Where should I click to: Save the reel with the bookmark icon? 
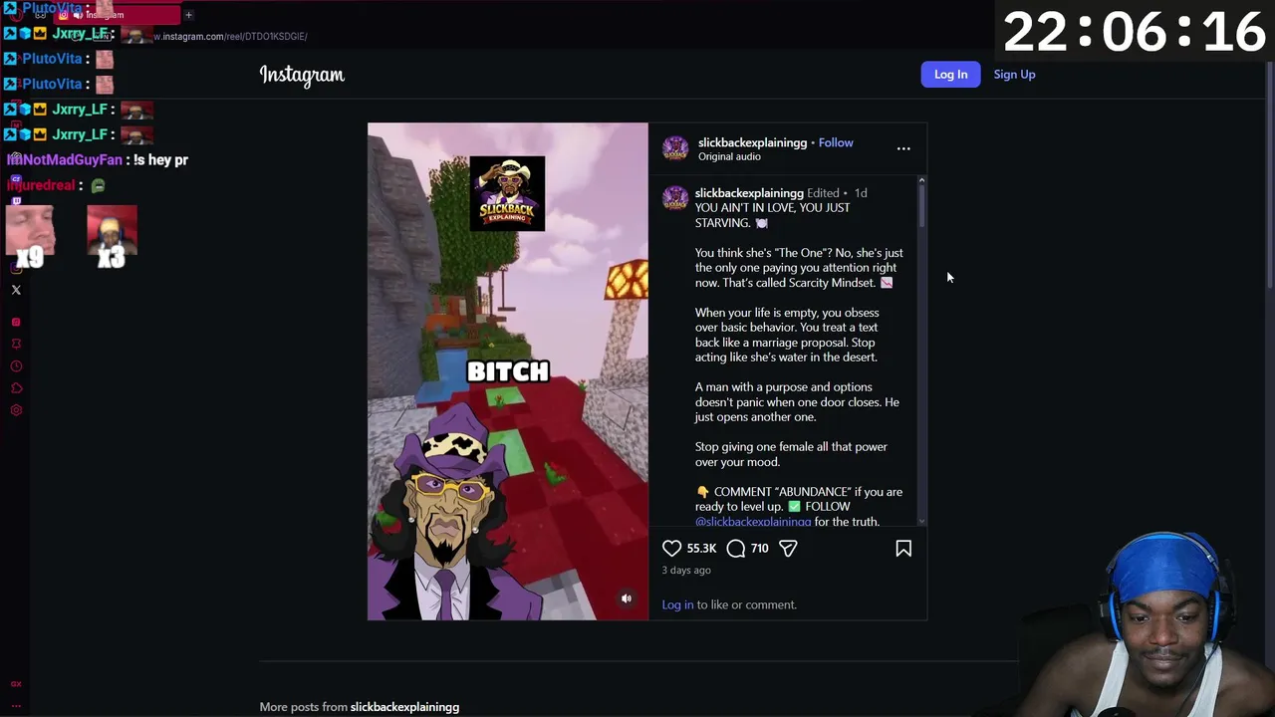tap(903, 549)
